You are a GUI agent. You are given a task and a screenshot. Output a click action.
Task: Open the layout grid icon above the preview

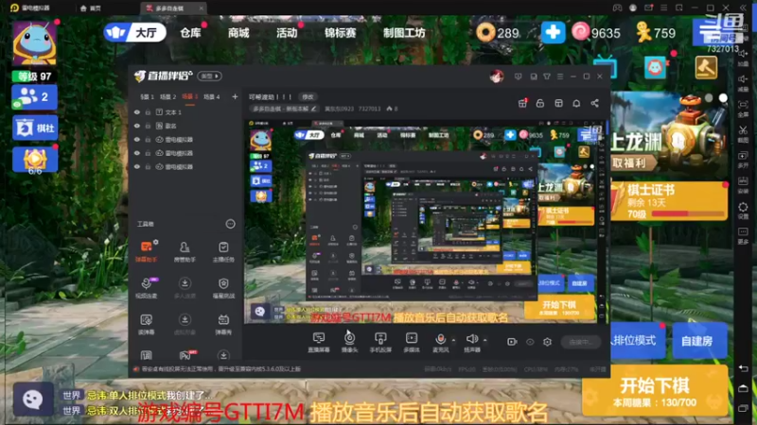[558, 103]
